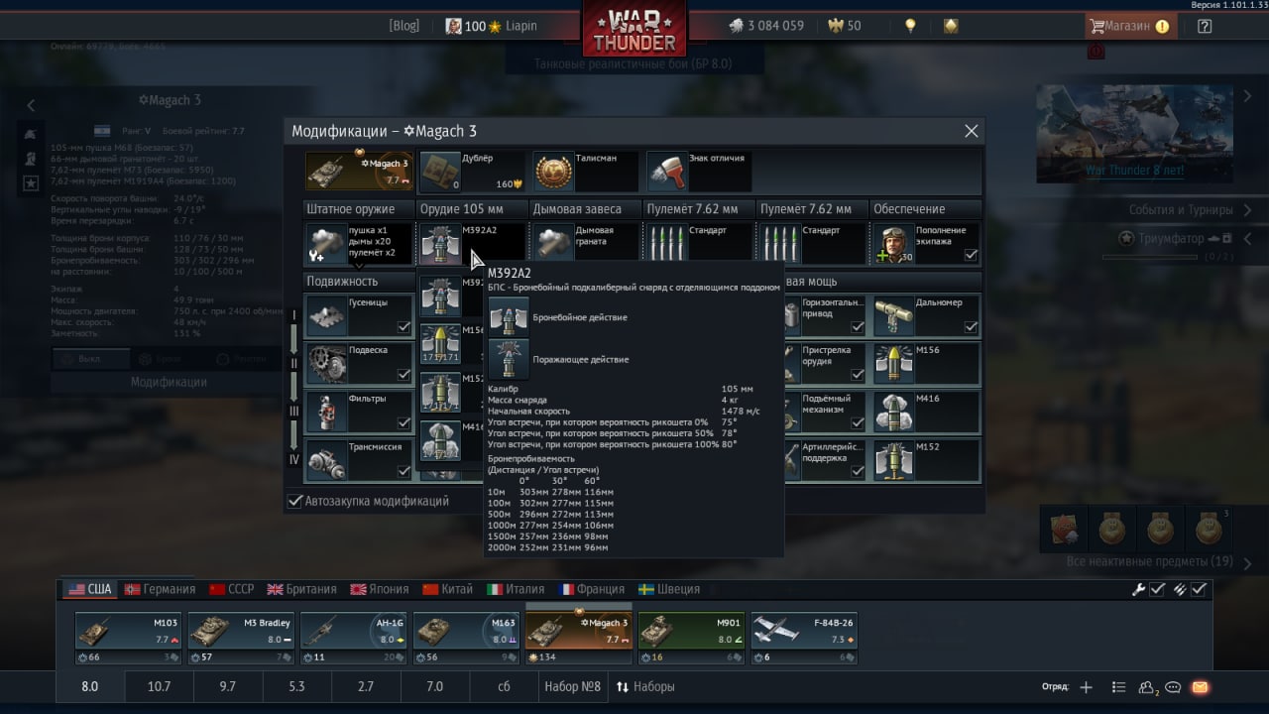Click the first item icon in inactive items
1269x714 pixels.
[x=1064, y=529]
